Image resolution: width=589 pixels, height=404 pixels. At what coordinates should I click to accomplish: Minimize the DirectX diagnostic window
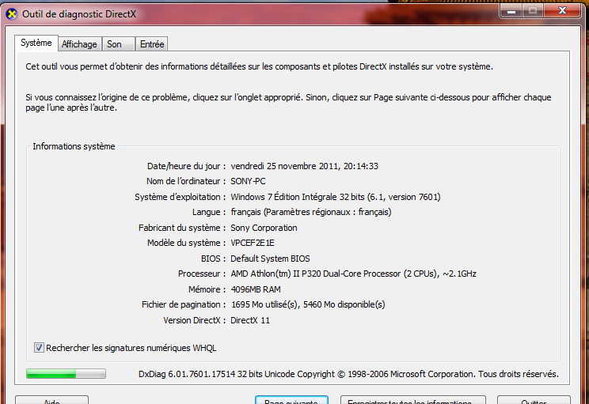point(507,11)
